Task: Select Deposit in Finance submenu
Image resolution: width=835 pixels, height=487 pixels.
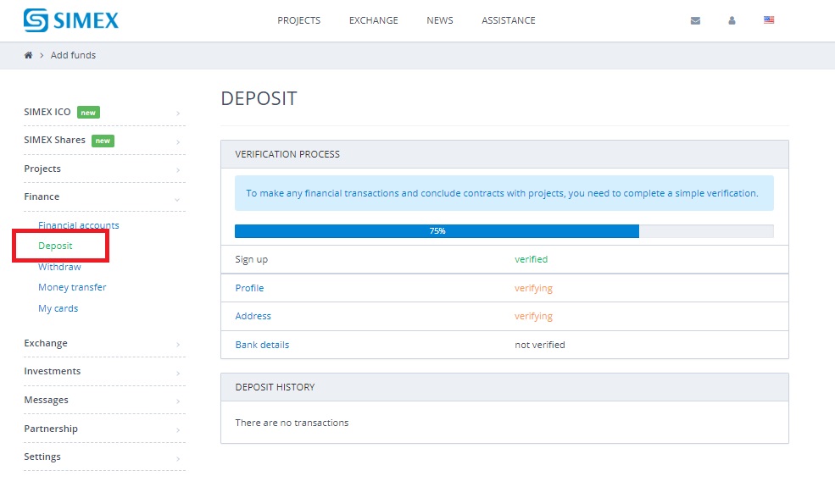Action: 55,246
